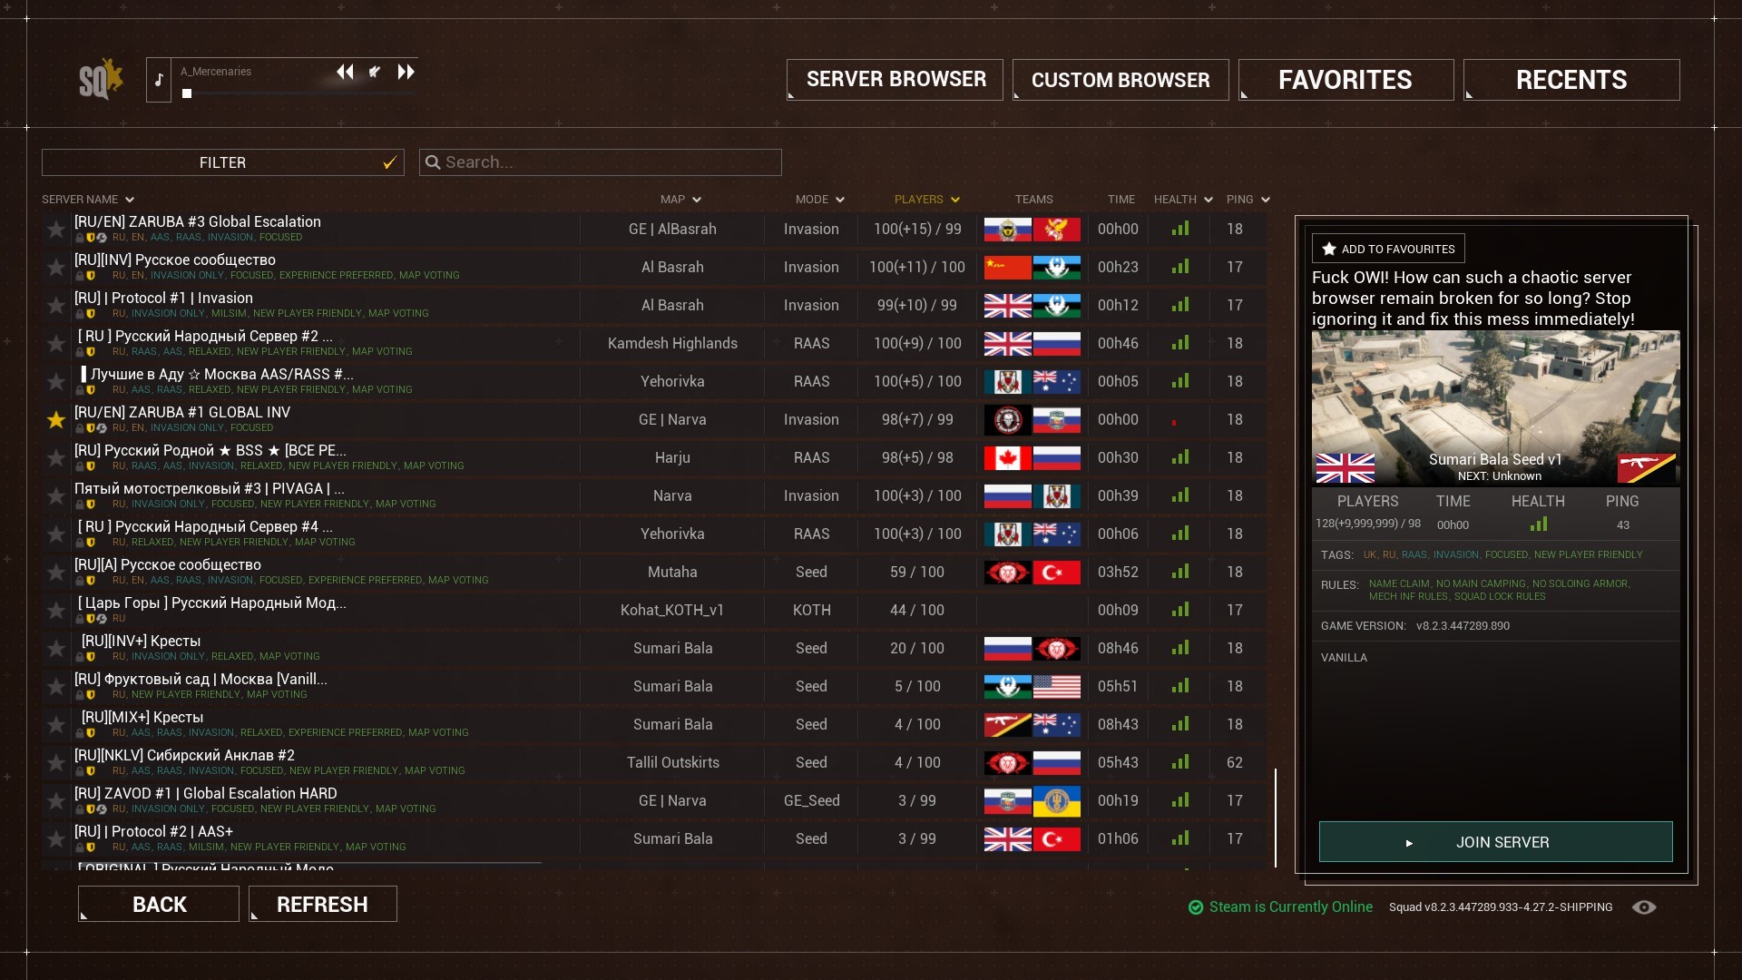Image resolution: width=1742 pixels, height=980 pixels.
Task: Sort servers by Map column
Action: tap(680, 200)
